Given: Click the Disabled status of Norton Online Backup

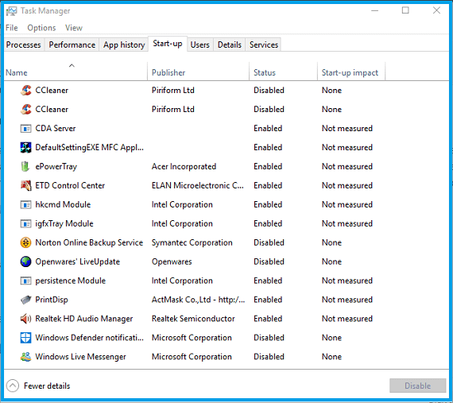Looking at the screenshot, I should [x=269, y=242].
